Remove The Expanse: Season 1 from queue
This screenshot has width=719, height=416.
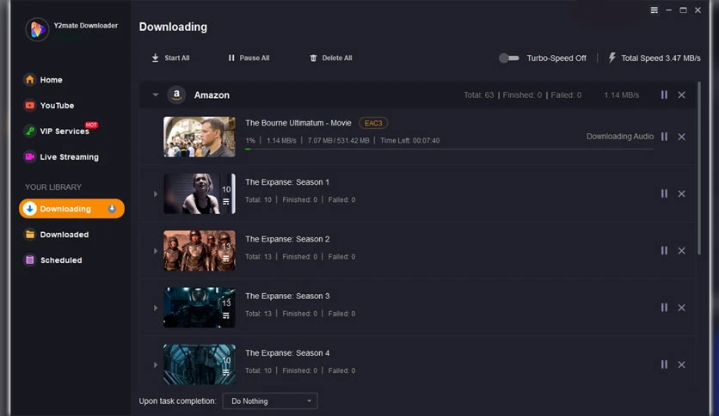coord(682,193)
